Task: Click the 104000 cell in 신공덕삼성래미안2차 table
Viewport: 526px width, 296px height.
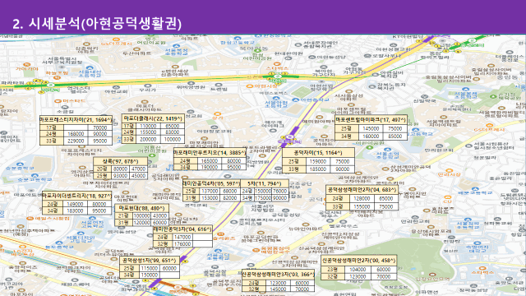Action: click(358, 270)
